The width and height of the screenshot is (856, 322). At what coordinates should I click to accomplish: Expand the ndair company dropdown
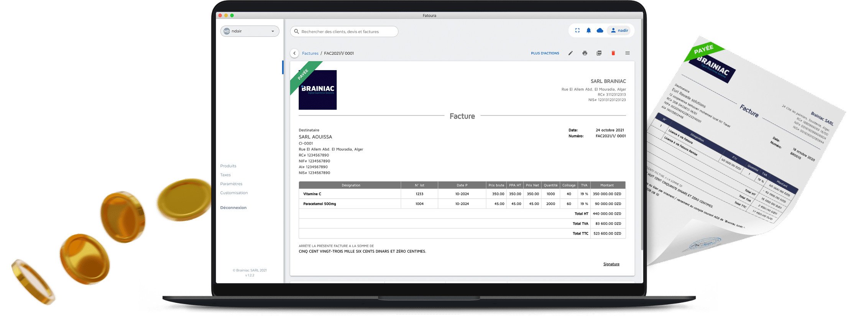[x=250, y=31]
